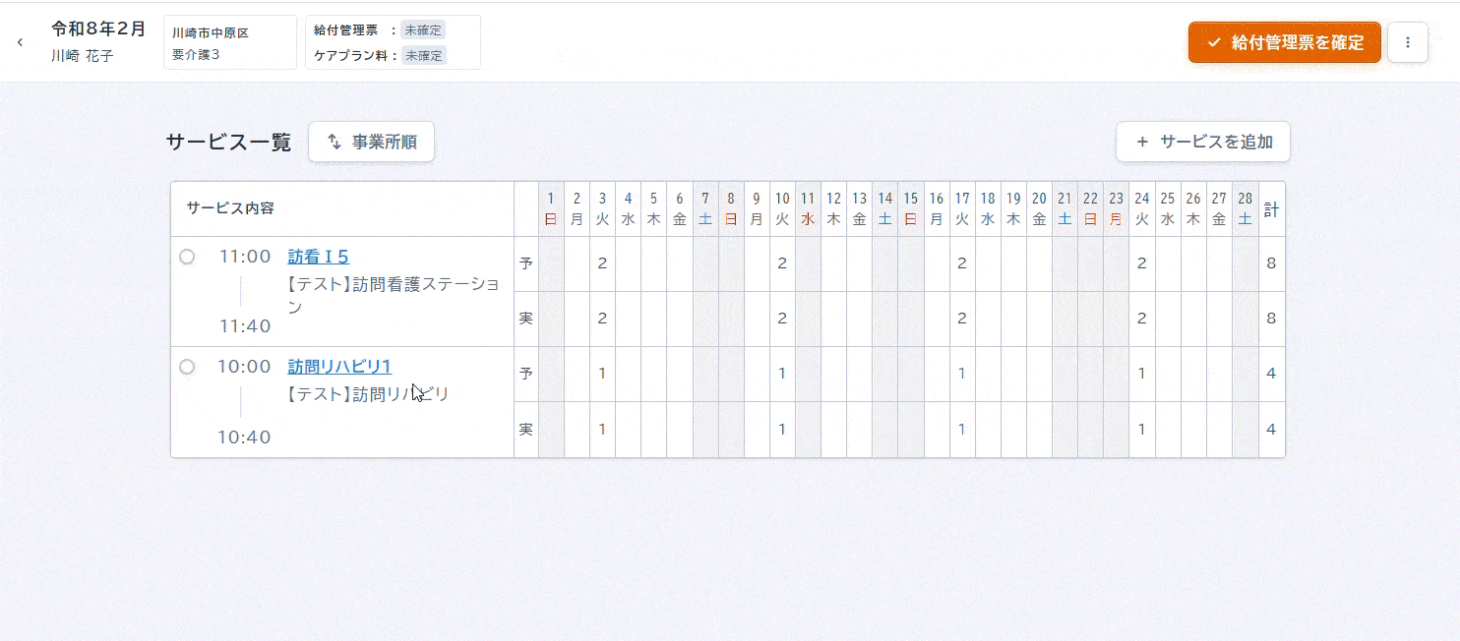Click the back arrow chevron
This screenshot has width=1460, height=641.
20,42
